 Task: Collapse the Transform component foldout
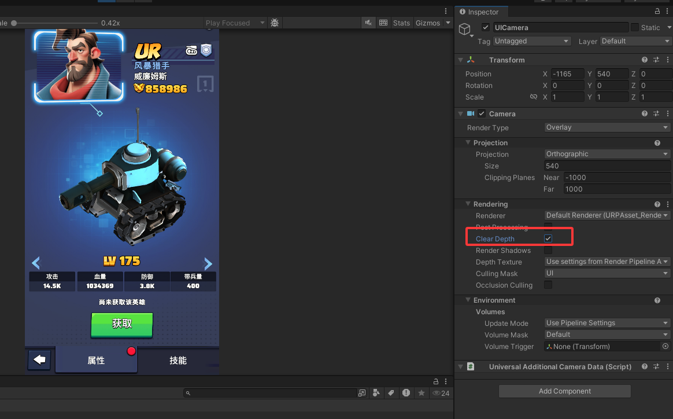tap(461, 60)
